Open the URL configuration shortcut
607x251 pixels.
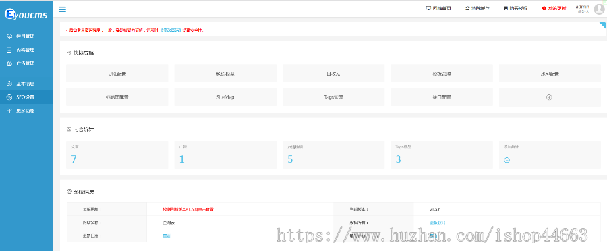(117, 73)
